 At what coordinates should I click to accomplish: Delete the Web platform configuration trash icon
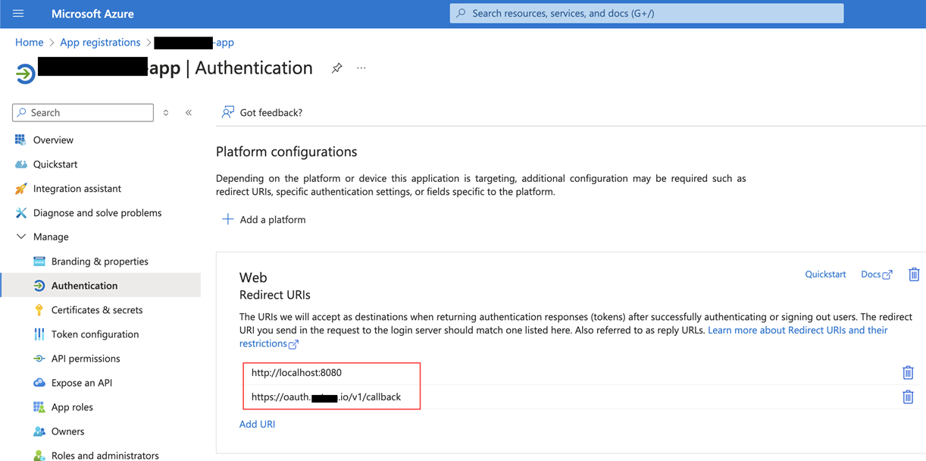pos(914,274)
